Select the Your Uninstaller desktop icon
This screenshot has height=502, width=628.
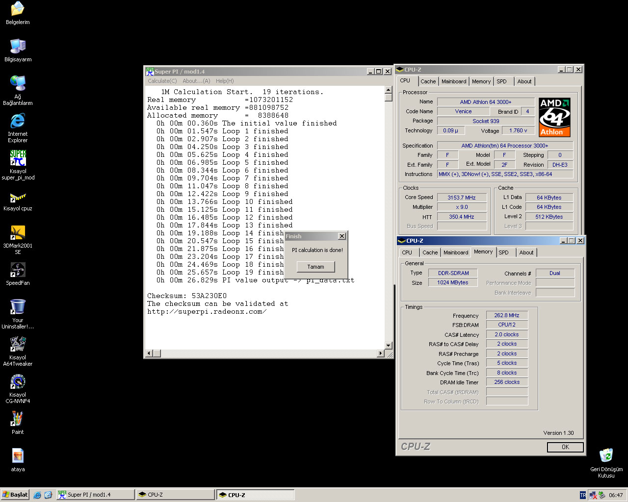[x=18, y=307]
